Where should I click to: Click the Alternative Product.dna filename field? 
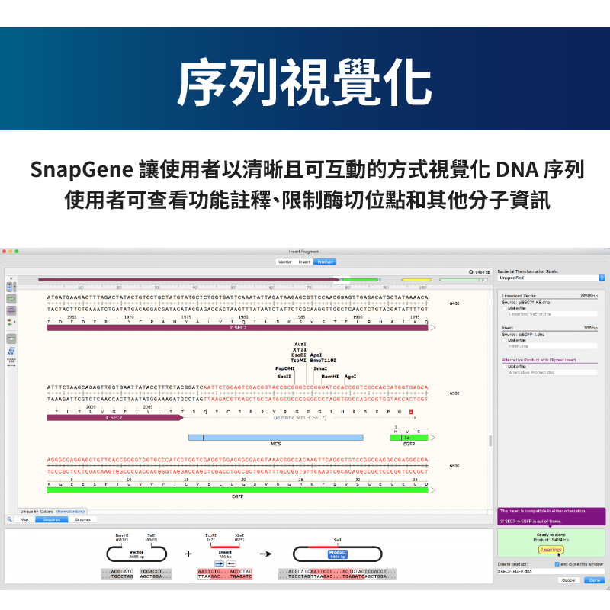click(552, 372)
